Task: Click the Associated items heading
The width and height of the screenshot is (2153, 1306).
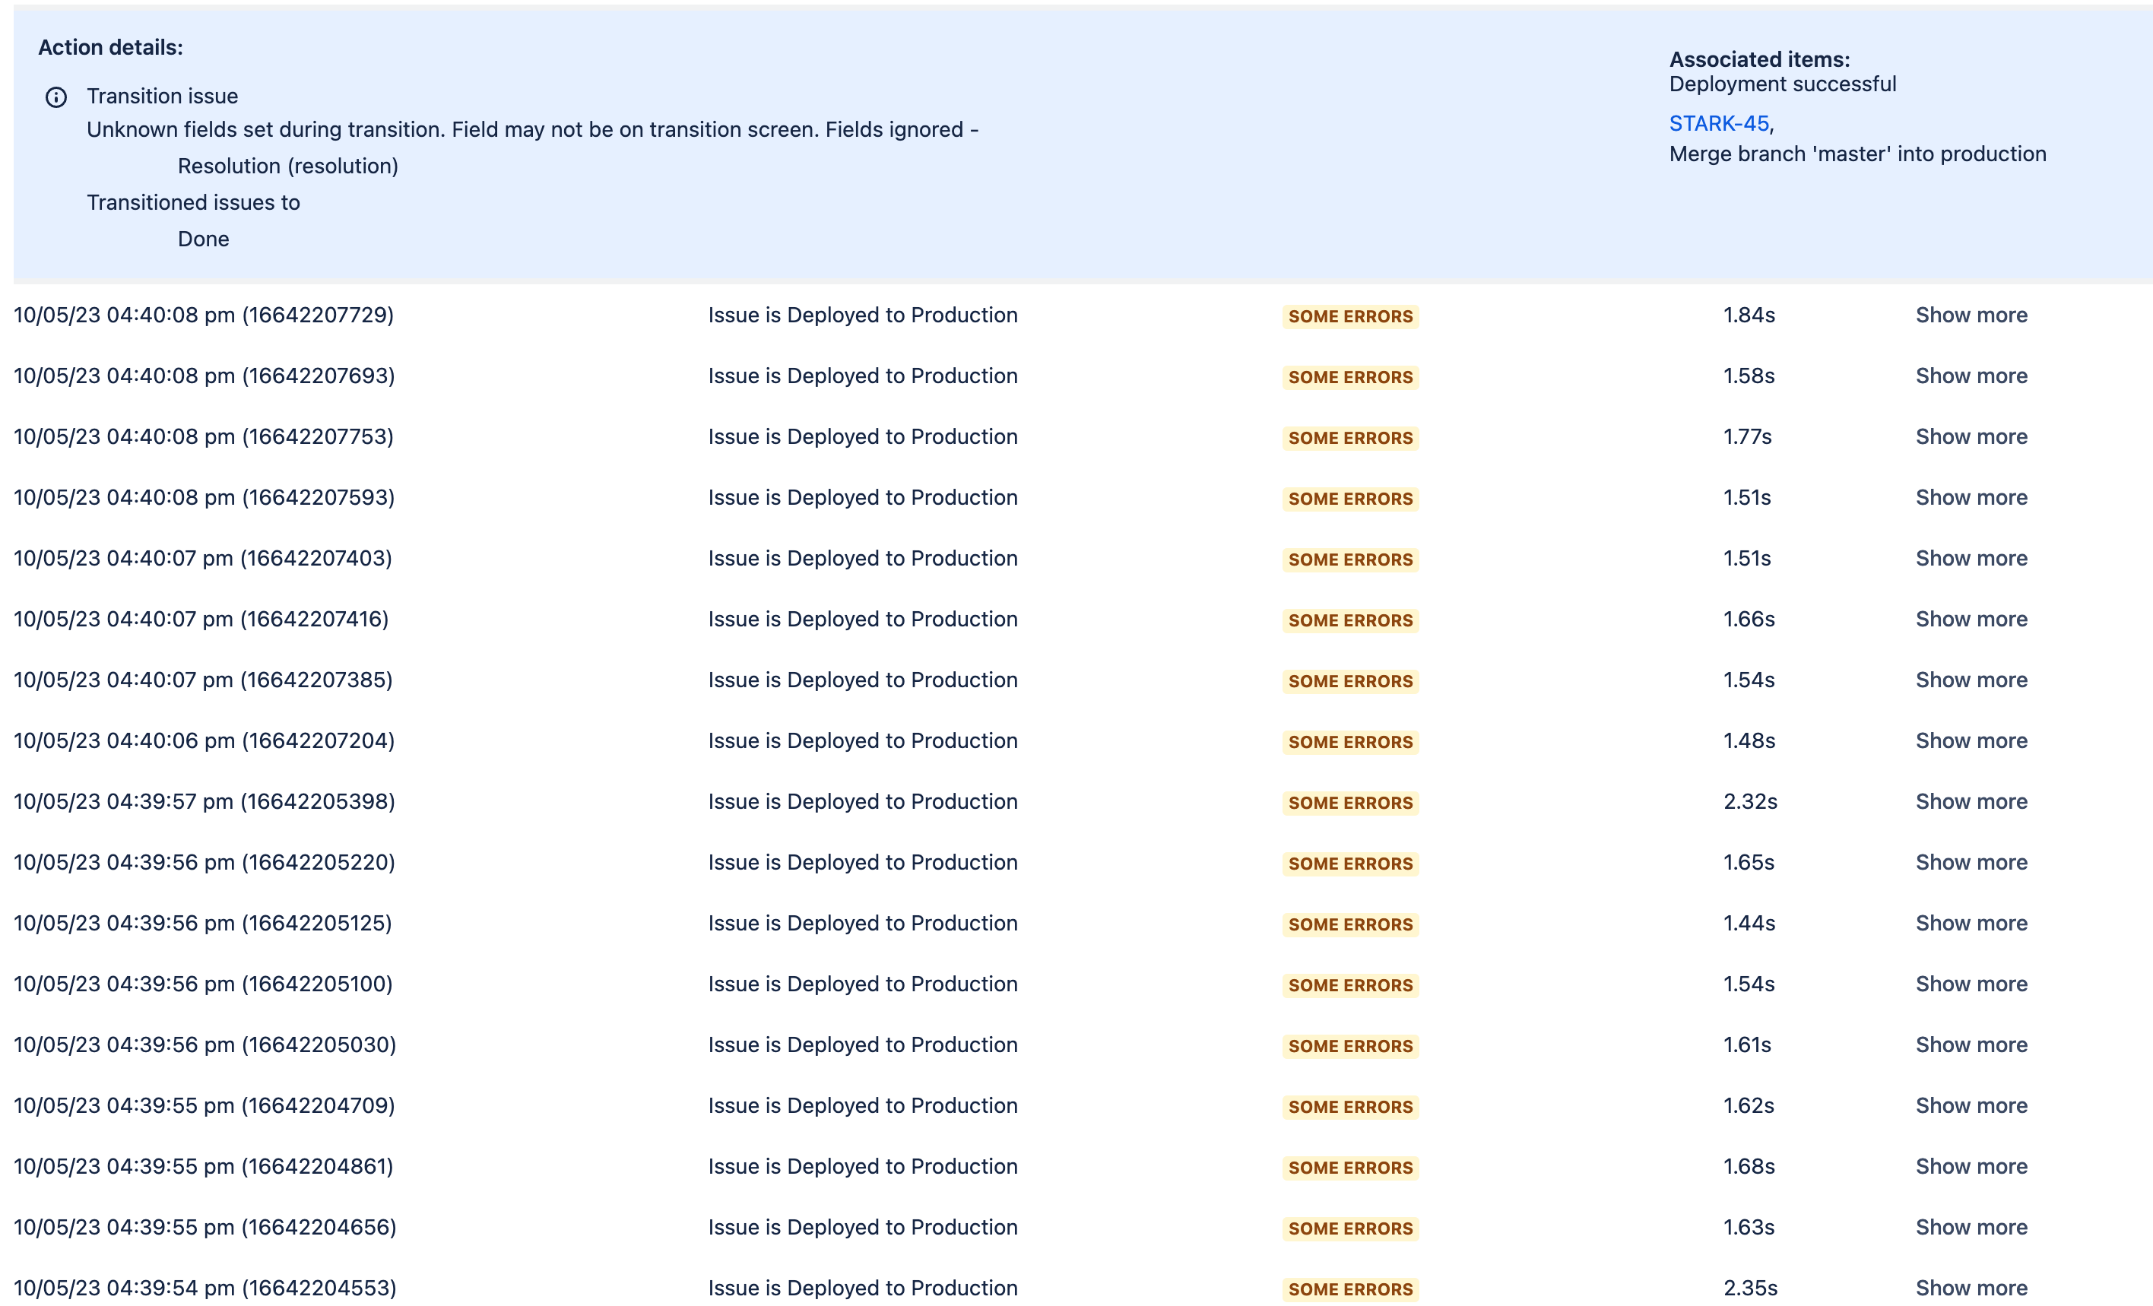Action: pyautogui.click(x=1759, y=59)
